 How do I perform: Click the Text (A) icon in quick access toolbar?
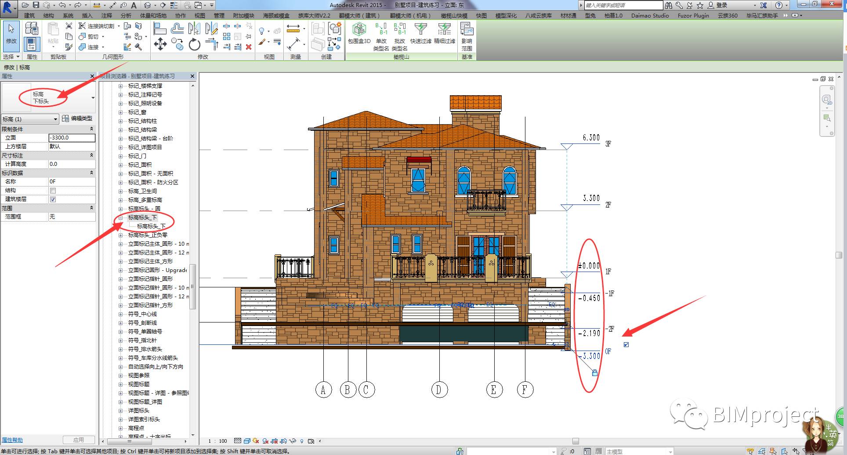click(x=134, y=5)
